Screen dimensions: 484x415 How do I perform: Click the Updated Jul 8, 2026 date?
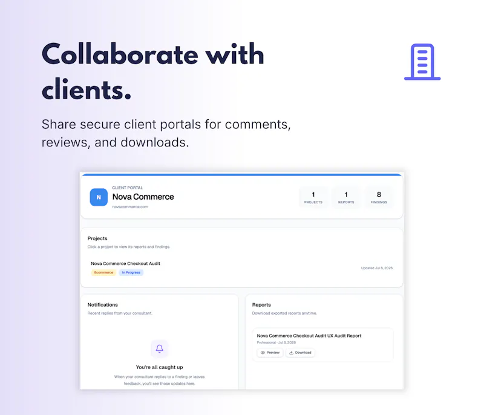pyautogui.click(x=376, y=268)
